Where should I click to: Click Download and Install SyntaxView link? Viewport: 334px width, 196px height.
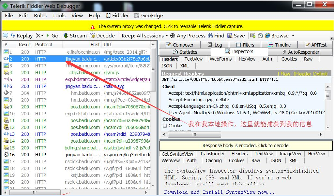[x=220, y=192]
